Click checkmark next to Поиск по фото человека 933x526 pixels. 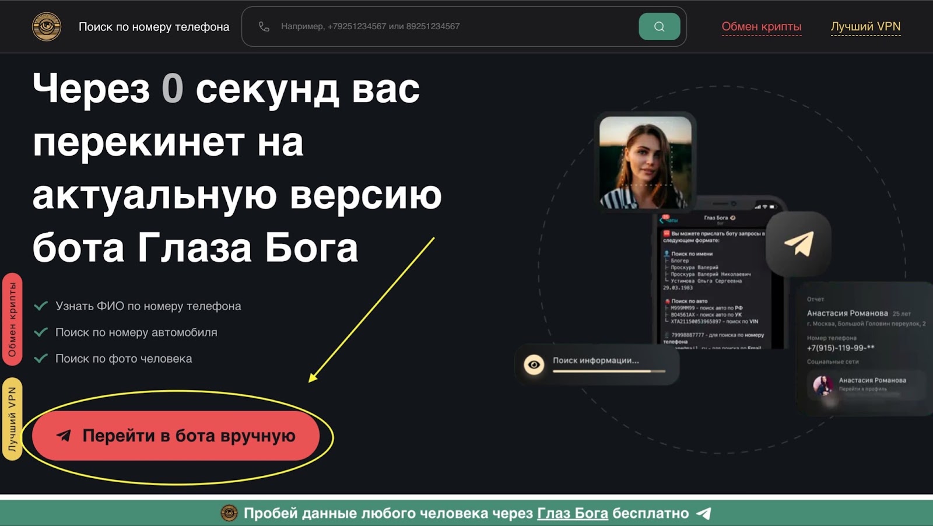click(41, 359)
